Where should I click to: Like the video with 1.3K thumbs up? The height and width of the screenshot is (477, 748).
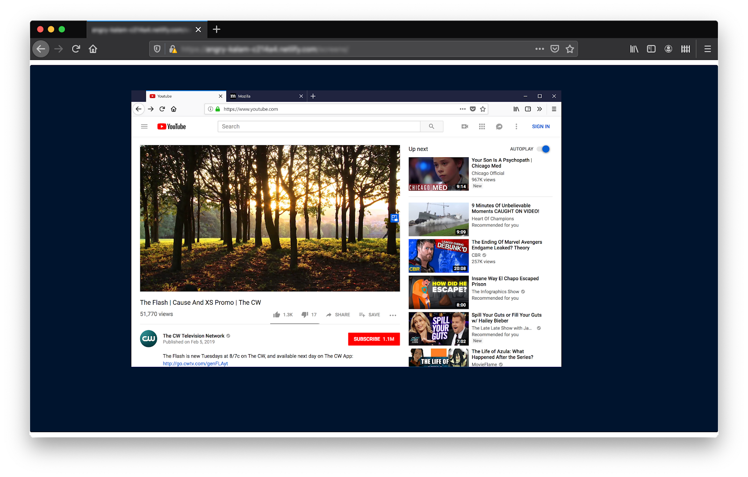click(x=283, y=315)
